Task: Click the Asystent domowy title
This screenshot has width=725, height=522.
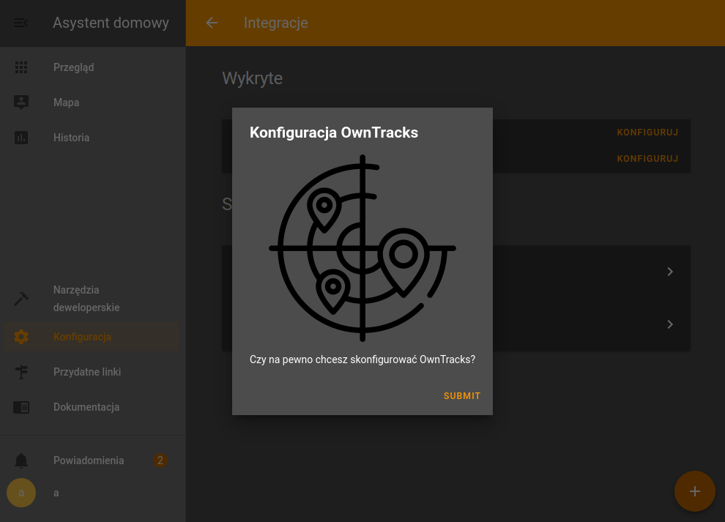Action: pos(111,23)
